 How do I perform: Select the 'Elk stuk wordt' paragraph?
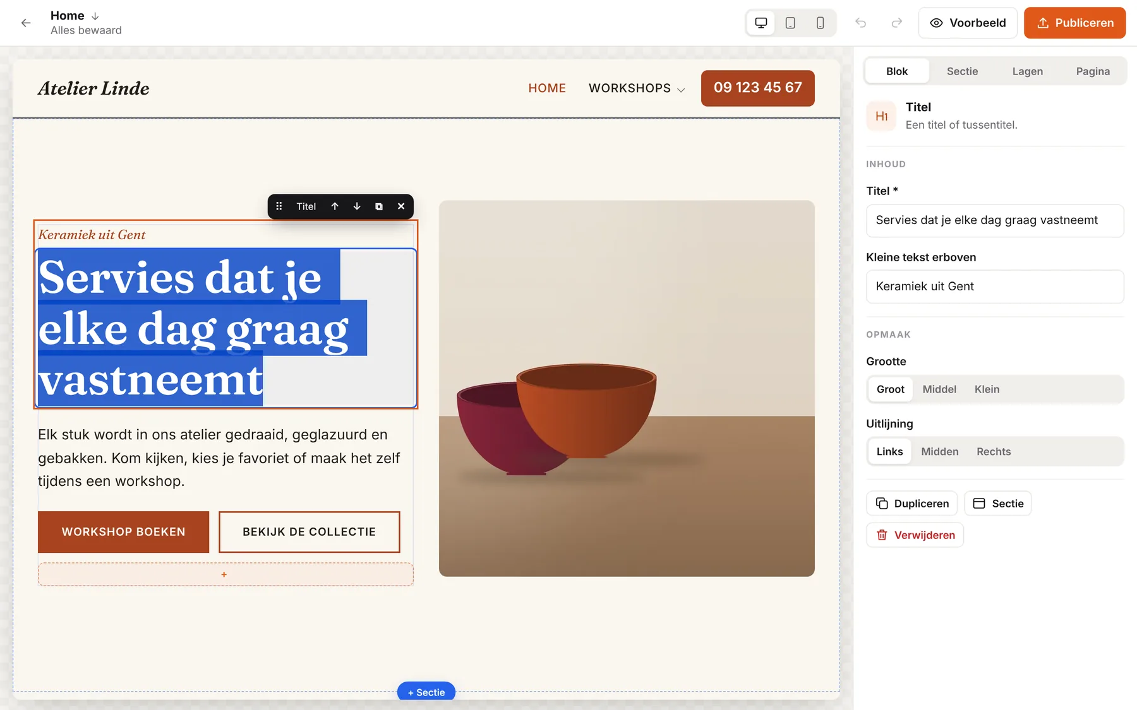click(219, 458)
